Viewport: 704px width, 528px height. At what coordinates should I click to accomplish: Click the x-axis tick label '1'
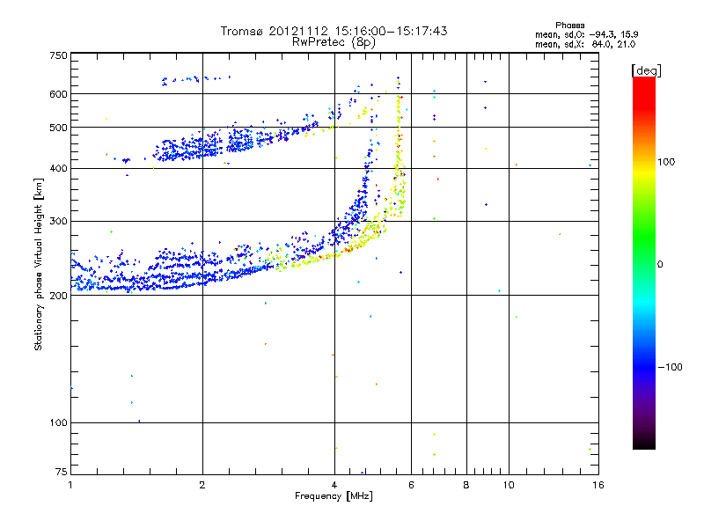click(x=70, y=485)
